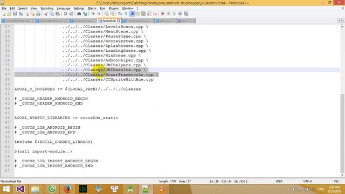
Task: Open the Edit menu
Action: (12, 9)
